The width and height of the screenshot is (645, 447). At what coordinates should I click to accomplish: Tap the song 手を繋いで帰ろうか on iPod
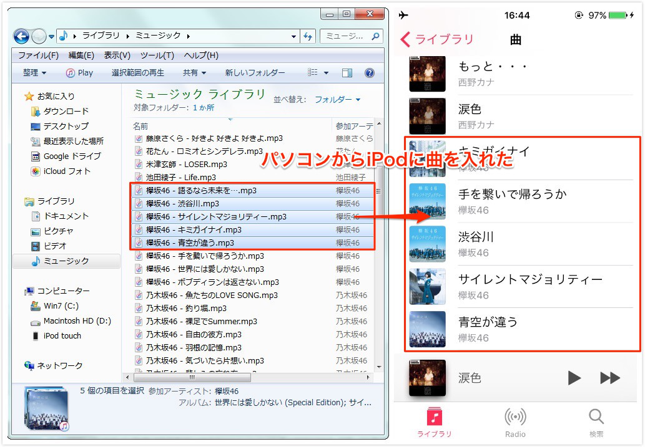point(521,201)
